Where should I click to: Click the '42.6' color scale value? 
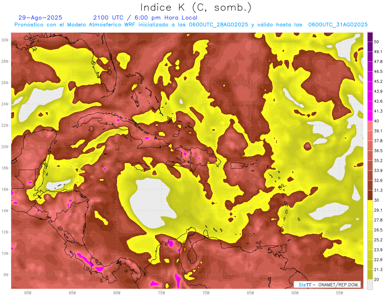(378, 101)
